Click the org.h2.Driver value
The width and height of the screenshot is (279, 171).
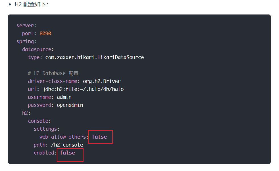click(x=102, y=81)
